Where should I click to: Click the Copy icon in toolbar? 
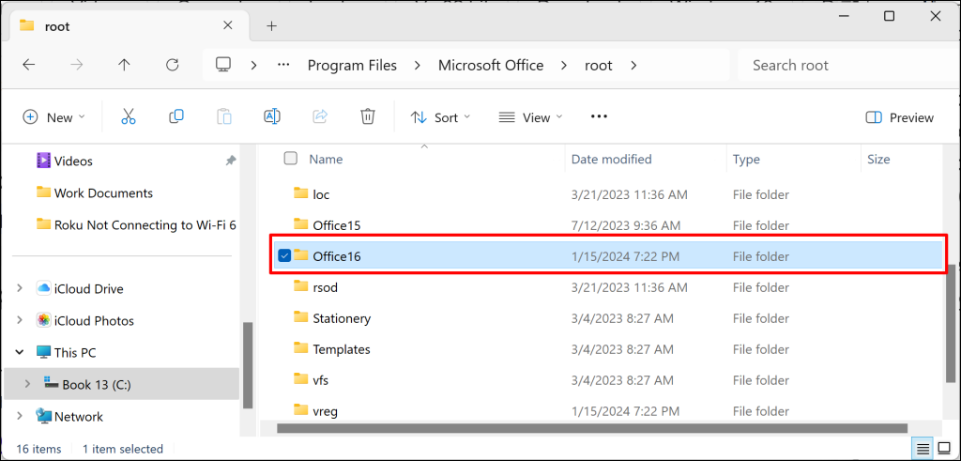(x=175, y=116)
